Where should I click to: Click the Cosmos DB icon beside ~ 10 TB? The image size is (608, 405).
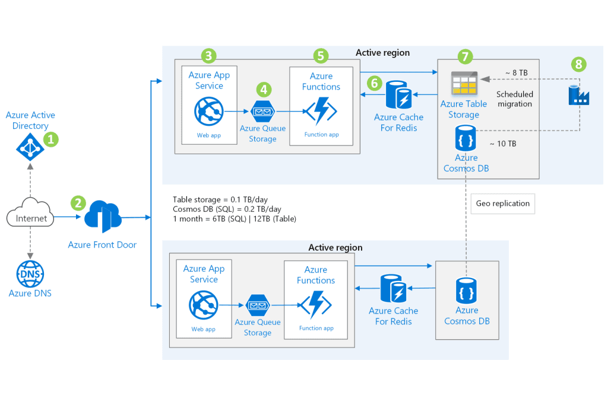pyautogui.click(x=465, y=138)
